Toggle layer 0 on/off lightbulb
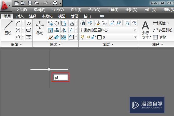This screenshot has width=174, height=116. click(x=82, y=37)
